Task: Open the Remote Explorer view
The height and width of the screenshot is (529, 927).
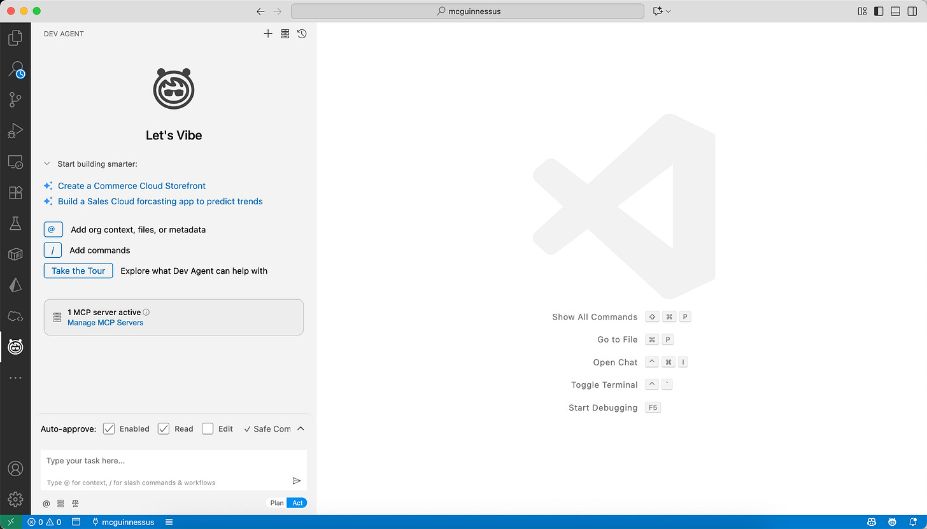Action: coord(15,162)
